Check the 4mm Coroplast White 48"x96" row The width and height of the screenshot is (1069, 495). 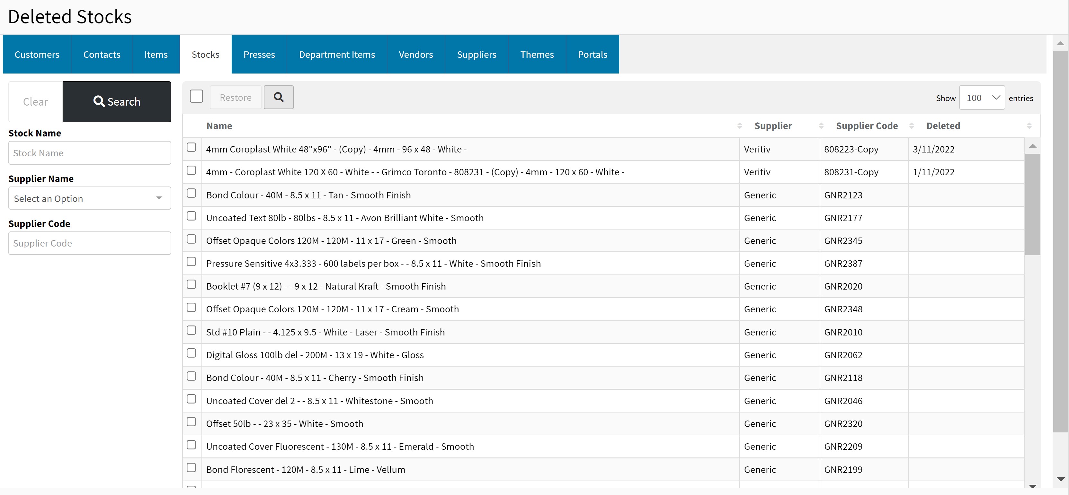pos(191,148)
